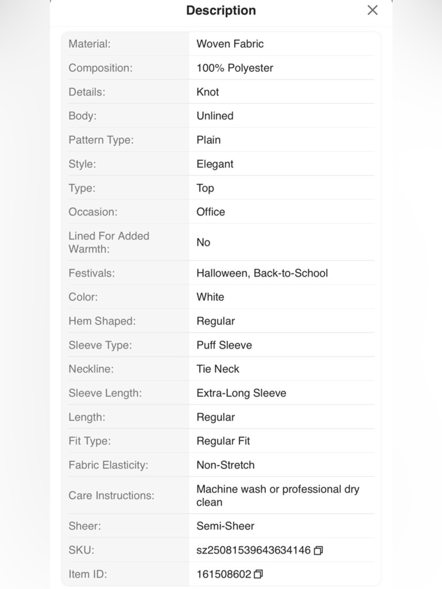Viewport: 442px width, 589px height.
Task: Click the Semi-Sheer value
Action: click(225, 526)
